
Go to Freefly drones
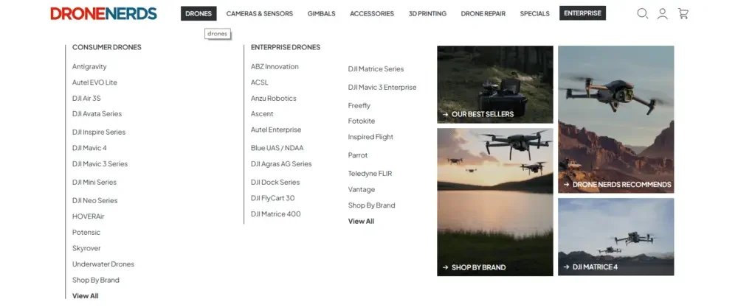[359, 106]
